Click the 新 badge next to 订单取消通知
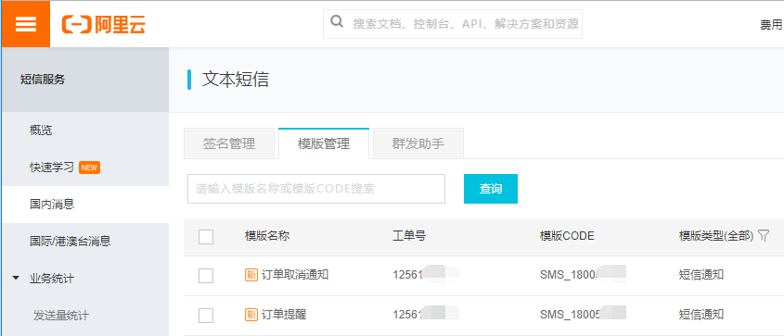This screenshot has width=784, height=336. point(251,275)
